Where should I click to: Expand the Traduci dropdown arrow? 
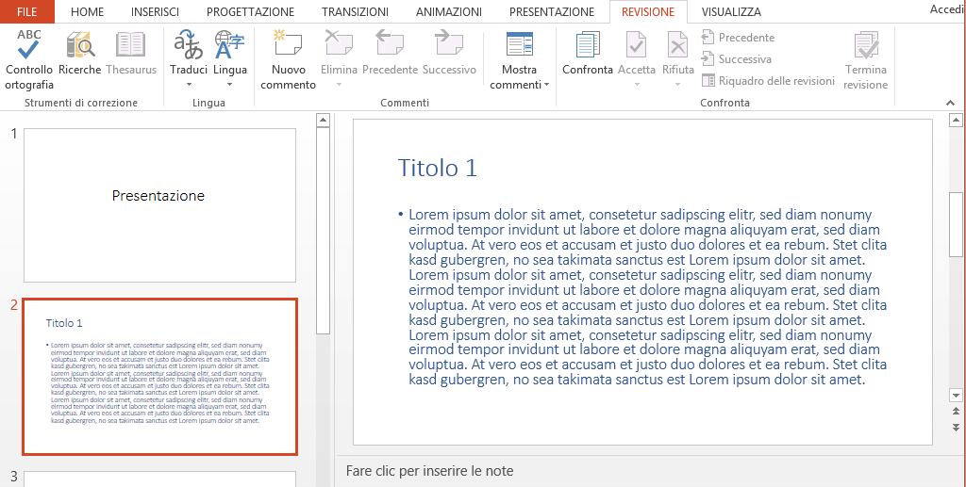click(x=189, y=85)
